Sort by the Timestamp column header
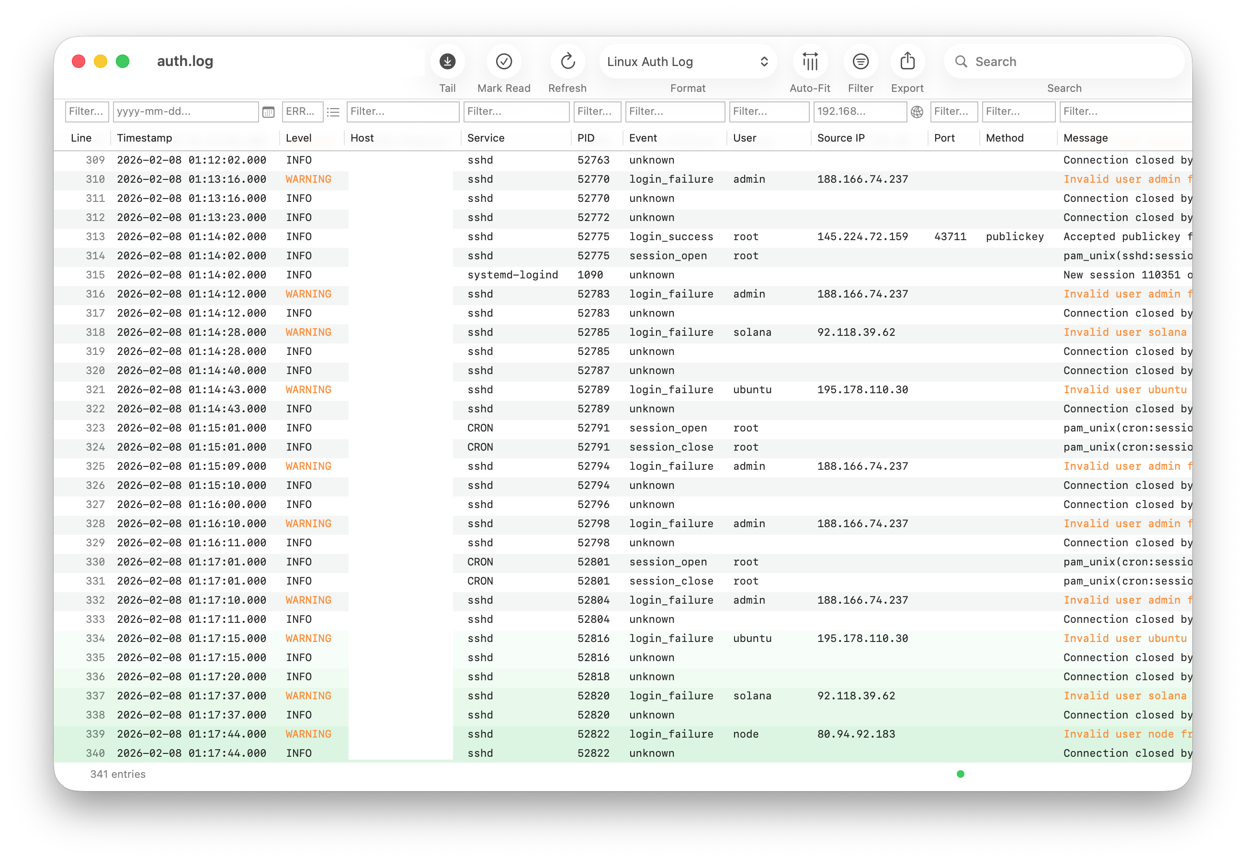The image size is (1246, 862). pyautogui.click(x=144, y=138)
